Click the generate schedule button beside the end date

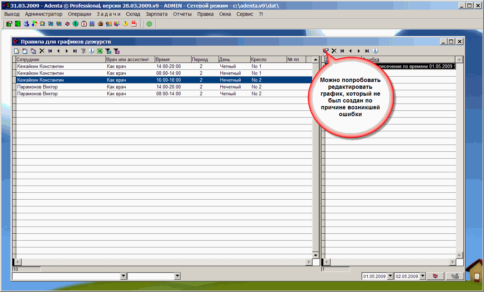pos(435,276)
